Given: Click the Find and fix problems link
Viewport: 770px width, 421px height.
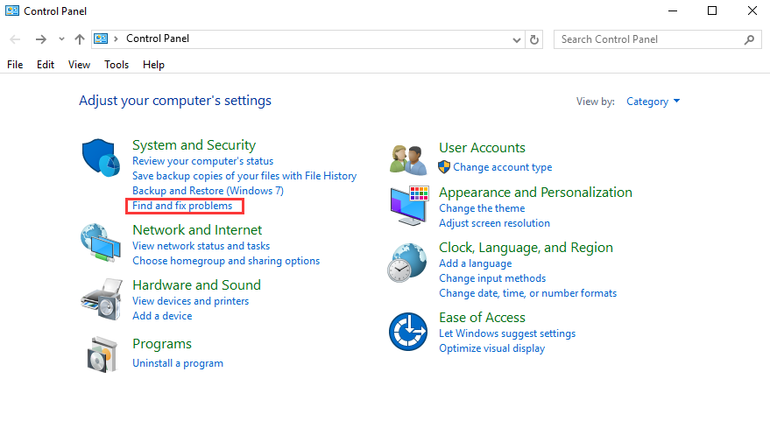Looking at the screenshot, I should 182,206.
